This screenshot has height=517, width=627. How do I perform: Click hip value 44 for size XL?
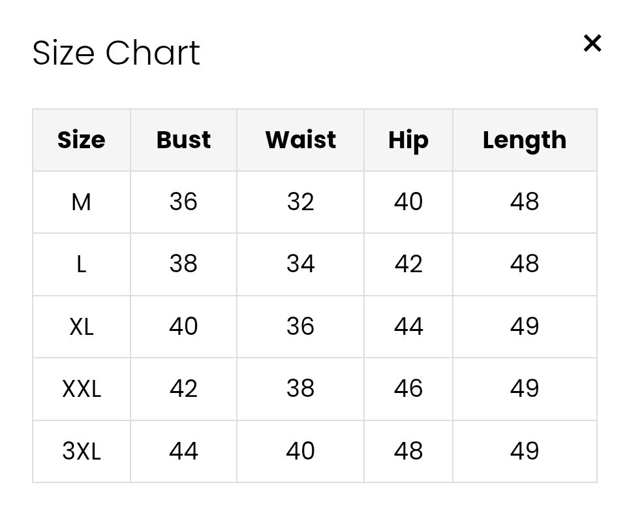pyautogui.click(x=408, y=326)
